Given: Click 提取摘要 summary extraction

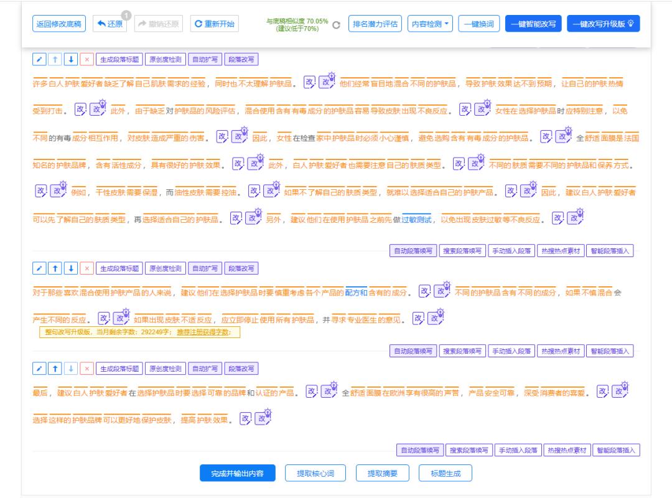Looking at the screenshot, I should point(382,473).
